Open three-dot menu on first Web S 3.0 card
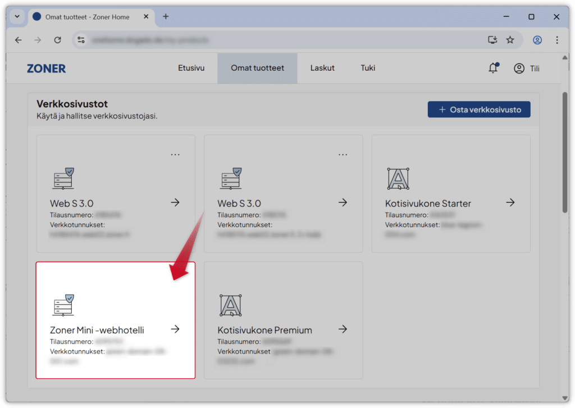The height and width of the screenshot is (408, 575). [x=175, y=155]
